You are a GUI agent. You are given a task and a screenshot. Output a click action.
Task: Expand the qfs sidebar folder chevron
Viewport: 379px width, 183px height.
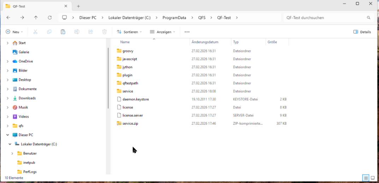click(x=7, y=126)
